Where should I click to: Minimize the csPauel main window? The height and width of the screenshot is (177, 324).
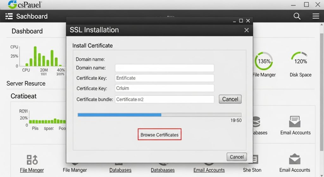293,5
